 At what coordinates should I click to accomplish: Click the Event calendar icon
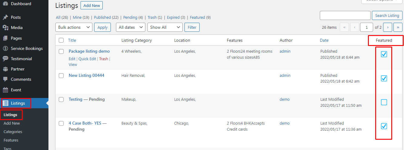click(5, 90)
